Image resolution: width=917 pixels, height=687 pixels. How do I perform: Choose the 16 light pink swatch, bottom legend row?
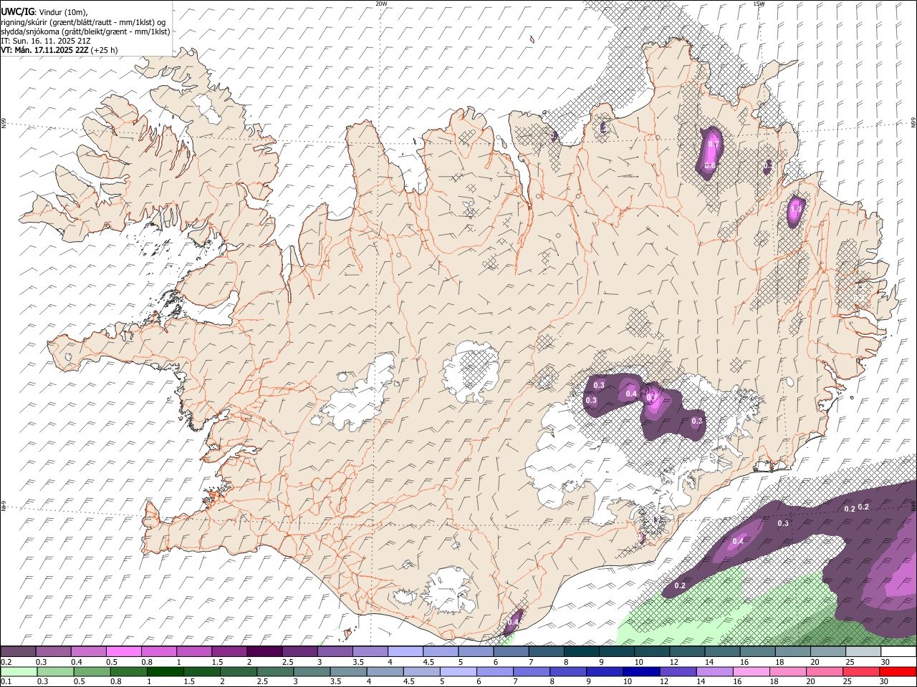751,671
